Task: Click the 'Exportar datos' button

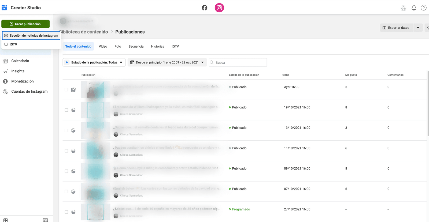Action: coord(396,28)
